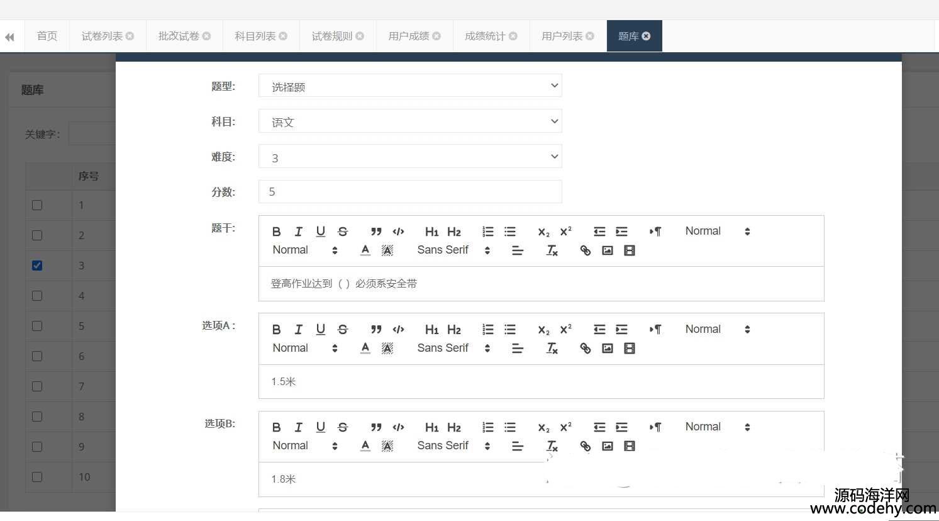Click the 题干 question text area

542,284
